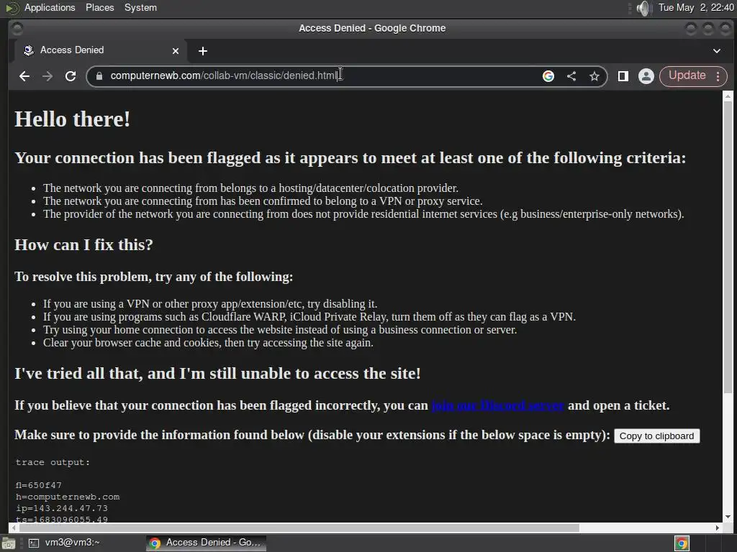The width and height of the screenshot is (737, 552).
Task: Open the Places menu
Action: tap(99, 7)
